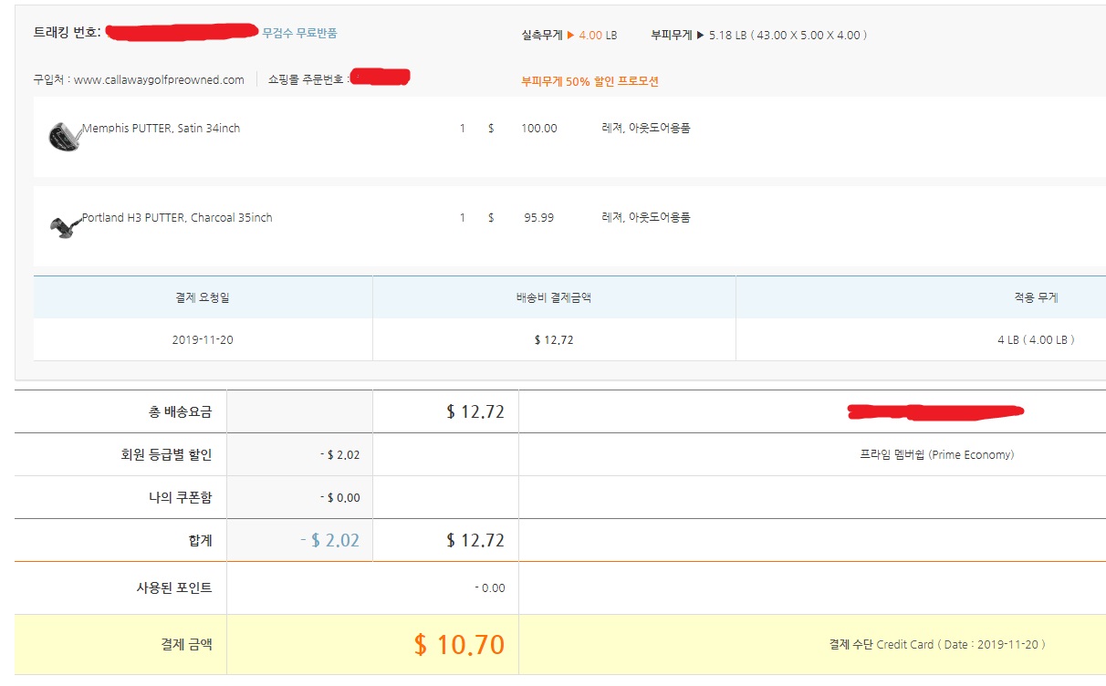The height and width of the screenshot is (686, 1106).
Task: Select the Memphis PUTTER, Satin 34inch item name
Action: pos(162,129)
